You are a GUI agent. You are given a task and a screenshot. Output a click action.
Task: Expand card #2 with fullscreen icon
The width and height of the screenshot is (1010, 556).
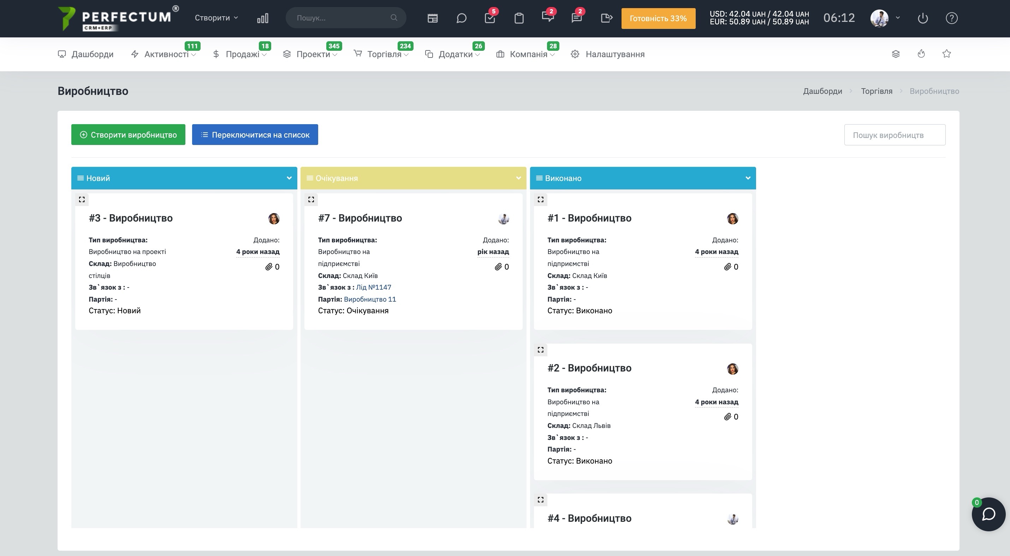[x=540, y=350]
